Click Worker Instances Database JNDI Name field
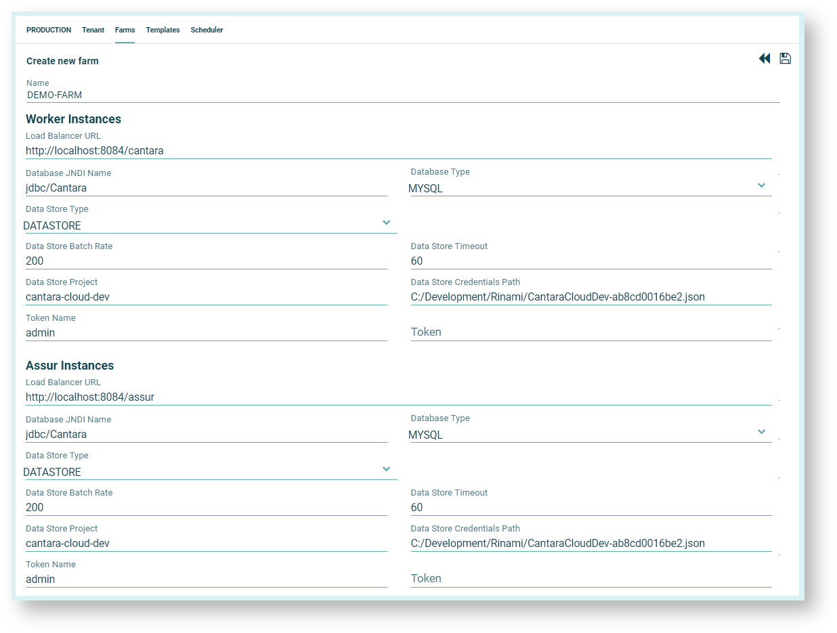This screenshot has height=633, width=837. pyautogui.click(x=206, y=188)
